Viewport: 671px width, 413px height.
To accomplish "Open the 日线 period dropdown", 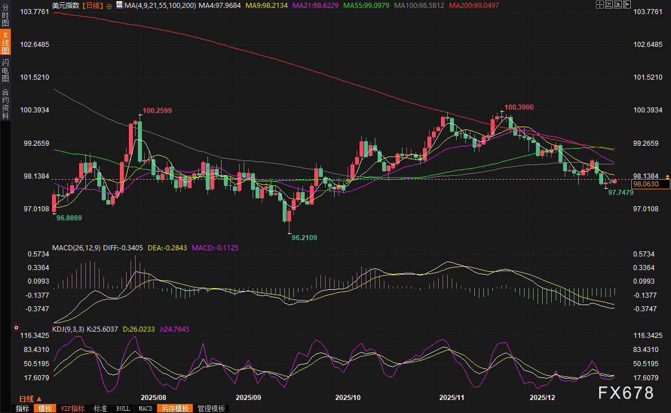I will point(30,398).
